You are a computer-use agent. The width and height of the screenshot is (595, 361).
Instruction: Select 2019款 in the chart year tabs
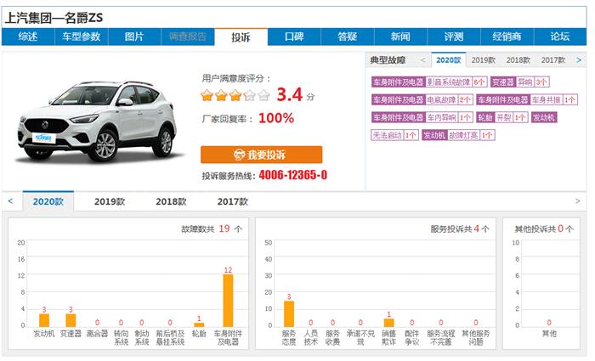pos(110,201)
